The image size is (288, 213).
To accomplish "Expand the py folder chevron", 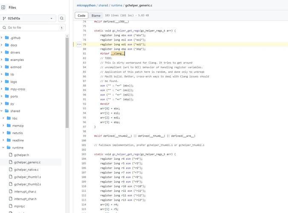I will tap(1, 104).
